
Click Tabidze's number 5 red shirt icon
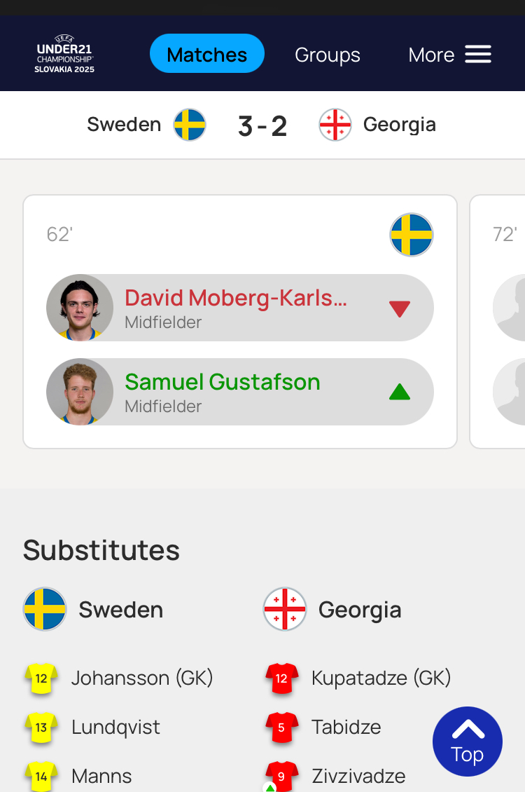pyautogui.click(x=281, y=728)
